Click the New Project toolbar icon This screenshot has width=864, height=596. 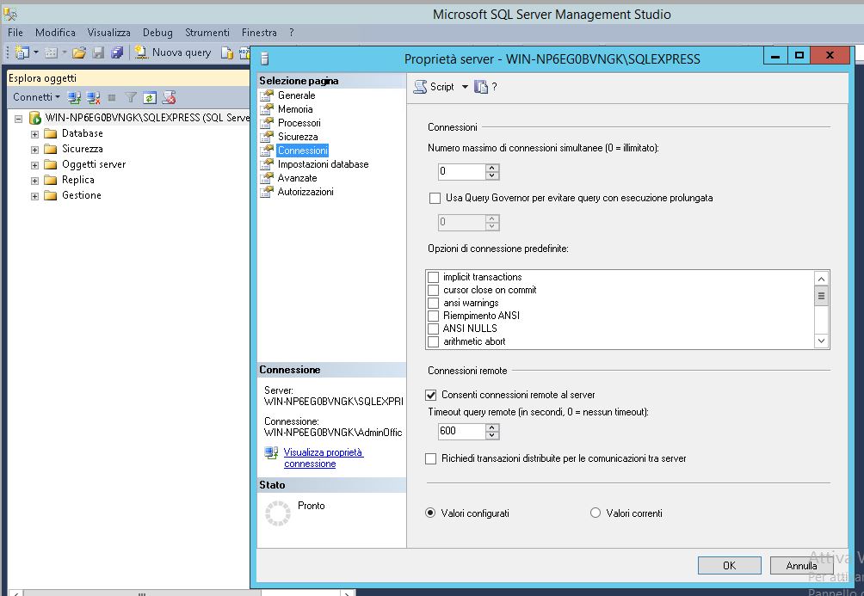point(22,52)
